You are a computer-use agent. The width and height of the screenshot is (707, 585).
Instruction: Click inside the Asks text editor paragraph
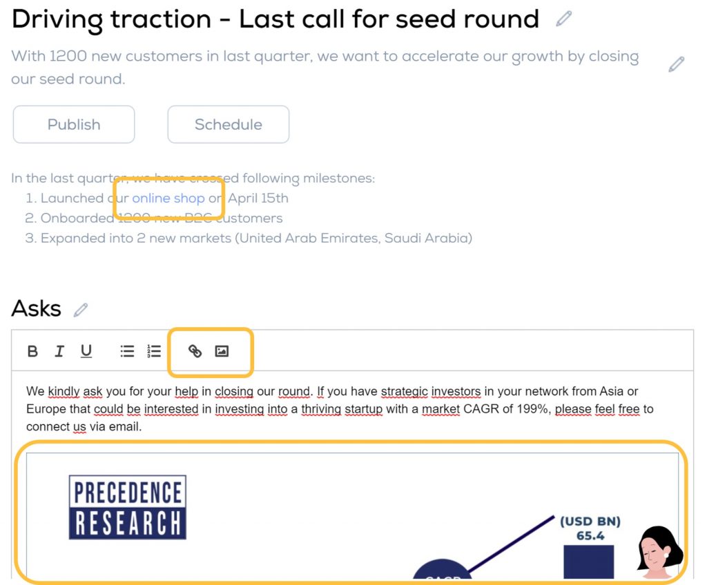click(x=340, y=409)
